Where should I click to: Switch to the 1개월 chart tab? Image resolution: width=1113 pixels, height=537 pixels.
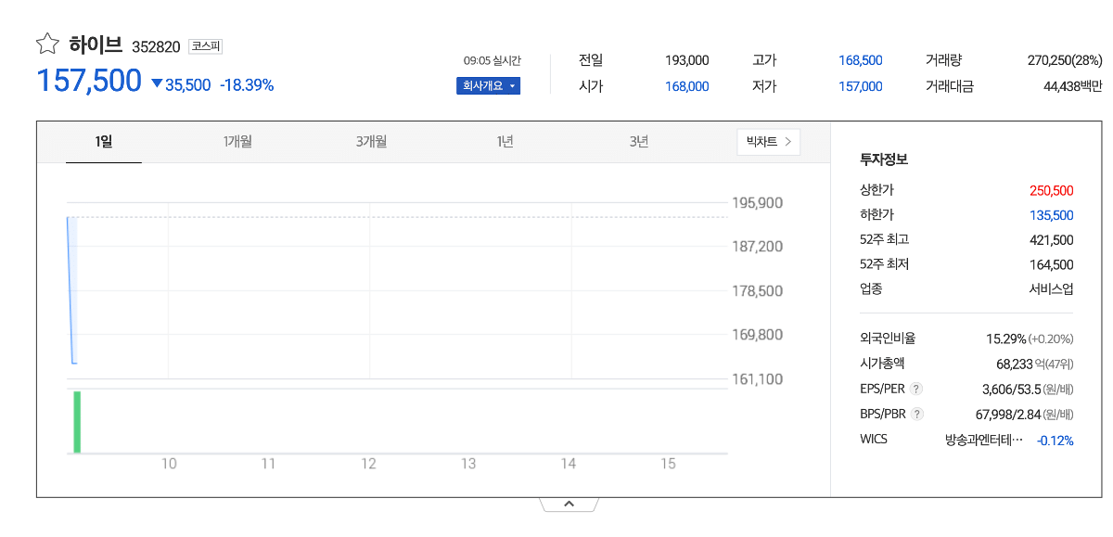[237, 142]
